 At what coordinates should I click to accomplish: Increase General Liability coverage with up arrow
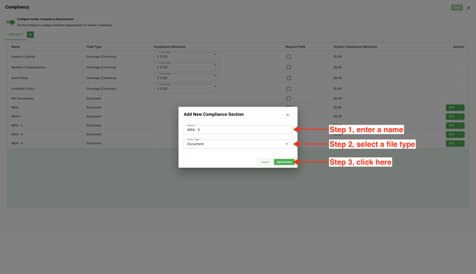pyautogui.click(x=215, y=54)
